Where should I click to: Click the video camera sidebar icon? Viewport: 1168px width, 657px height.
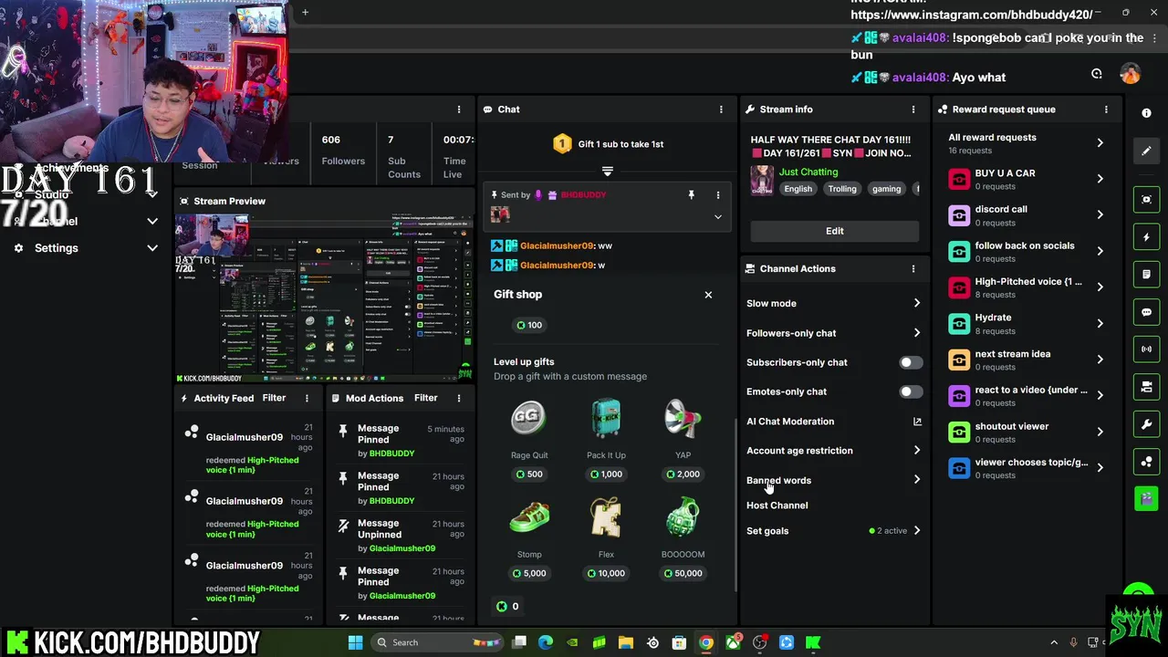click(x=1146, y=387)
